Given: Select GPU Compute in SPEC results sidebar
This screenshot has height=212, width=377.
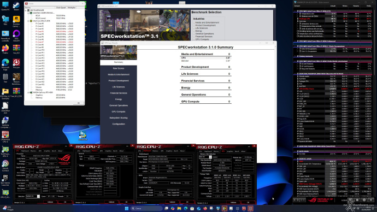Looking at the screenshot, I should pos(119,111).
